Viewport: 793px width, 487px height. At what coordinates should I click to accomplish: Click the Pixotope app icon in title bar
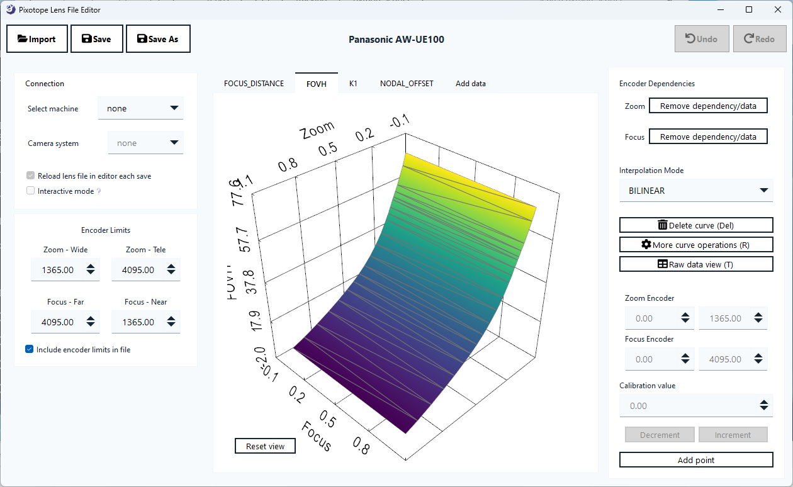[x=11, y=9]
